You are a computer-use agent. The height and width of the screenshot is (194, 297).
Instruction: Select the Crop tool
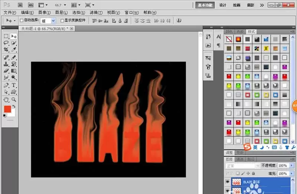6,50
